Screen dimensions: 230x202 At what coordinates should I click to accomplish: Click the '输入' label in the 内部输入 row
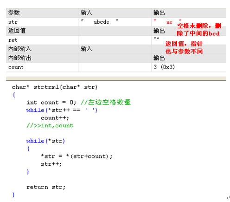(87, 49)
